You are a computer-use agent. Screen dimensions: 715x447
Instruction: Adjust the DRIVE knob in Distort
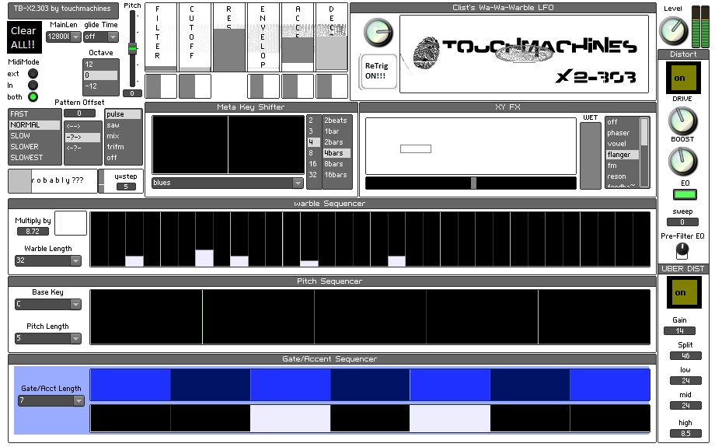(682, 120)
